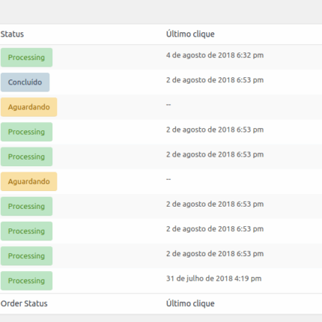Select the second yellow Aguardando badge

pyautogui.click(x=28, y=181)
